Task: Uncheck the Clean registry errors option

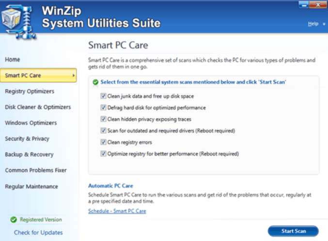Action: 103,142
